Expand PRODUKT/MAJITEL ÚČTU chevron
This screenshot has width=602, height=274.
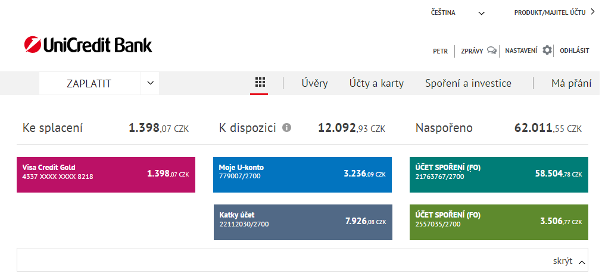[x=592, y=12]
